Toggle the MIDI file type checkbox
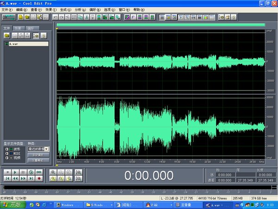Viewport: 278px width, 209px height. click(6, 153)
